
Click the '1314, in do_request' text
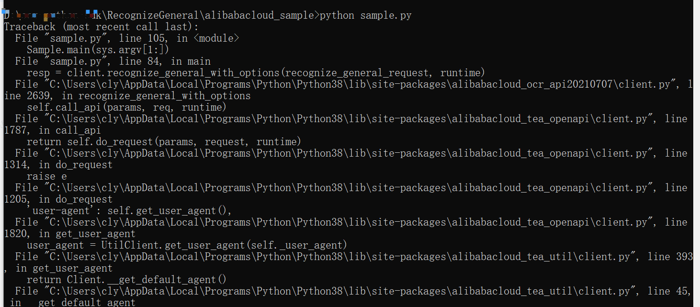tap(57, 165)
